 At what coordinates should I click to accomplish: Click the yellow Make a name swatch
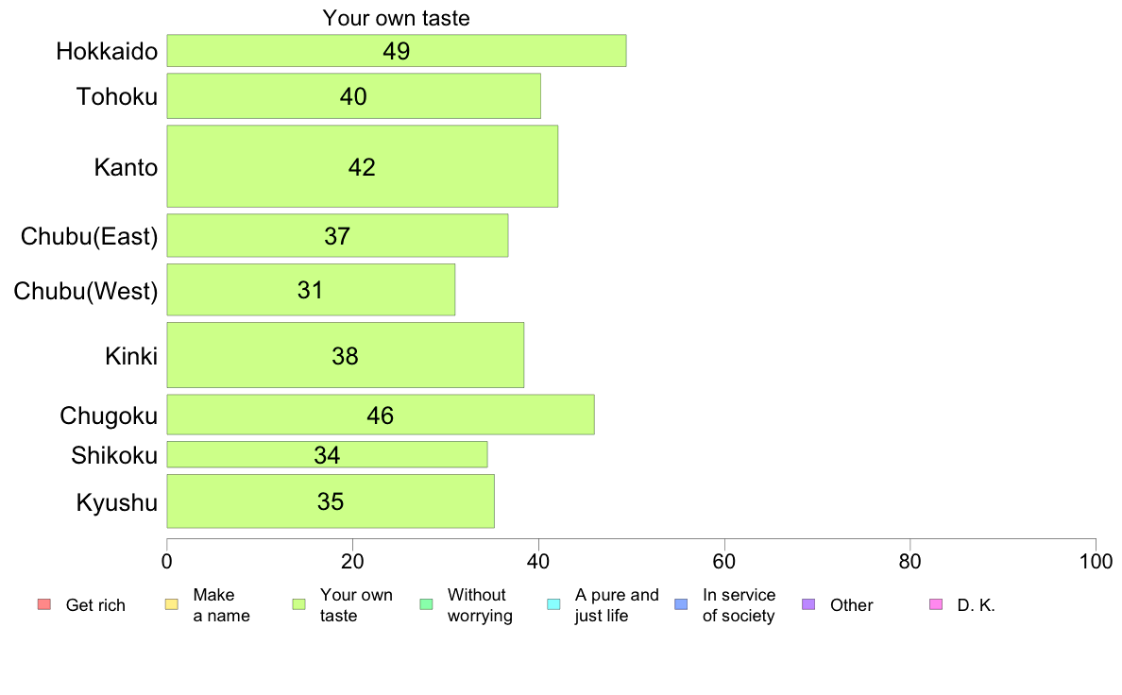pos(171,604)
